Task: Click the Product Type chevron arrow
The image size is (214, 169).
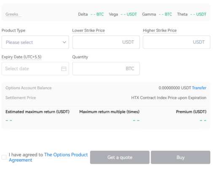Action: [x=64, y=42]
